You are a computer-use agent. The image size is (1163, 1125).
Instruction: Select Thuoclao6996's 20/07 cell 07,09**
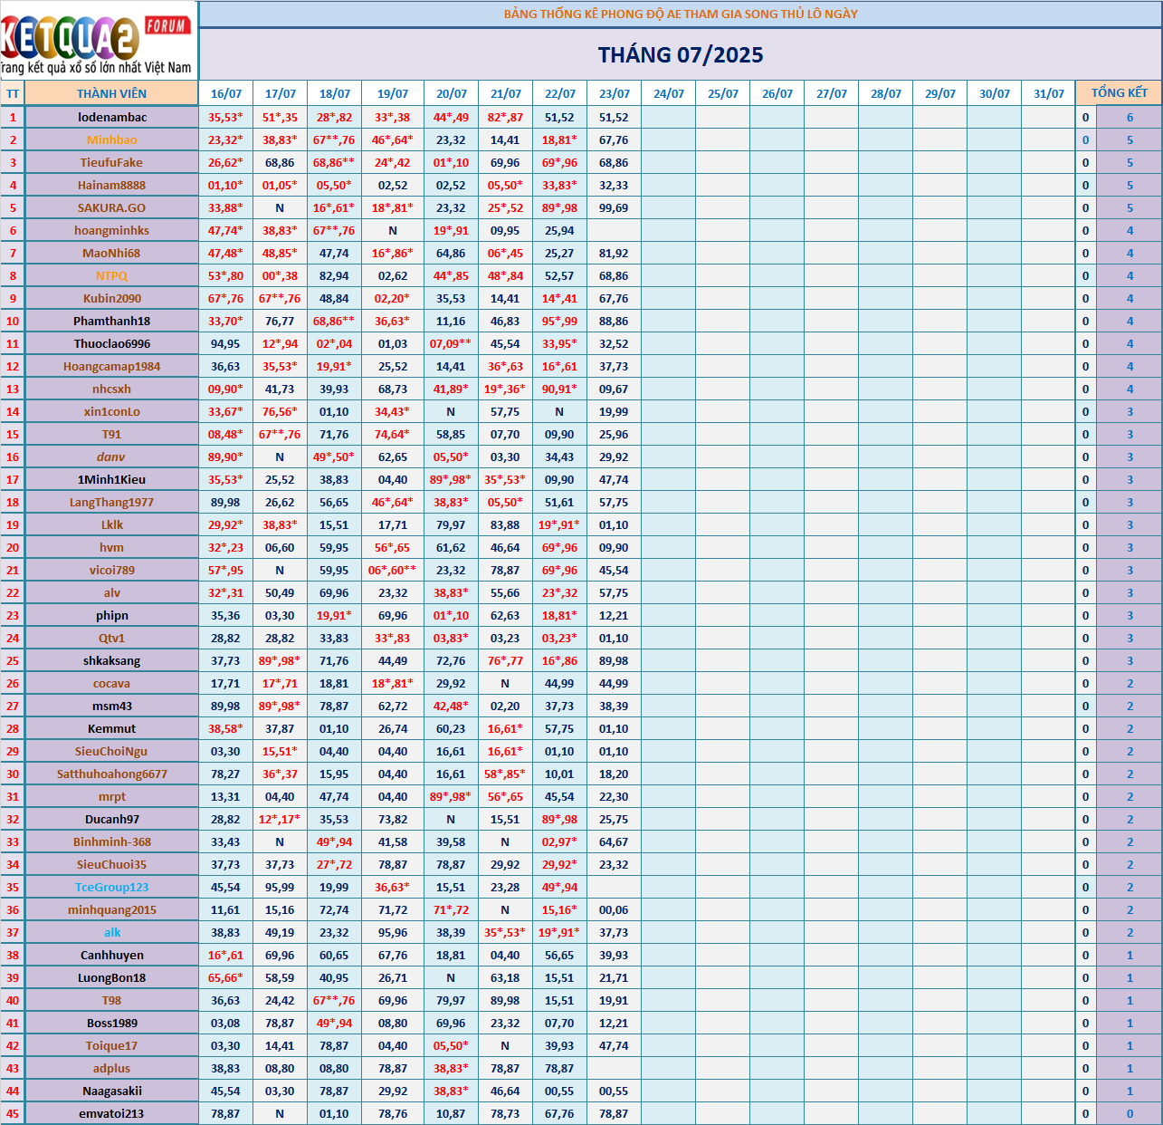point(451,343)
